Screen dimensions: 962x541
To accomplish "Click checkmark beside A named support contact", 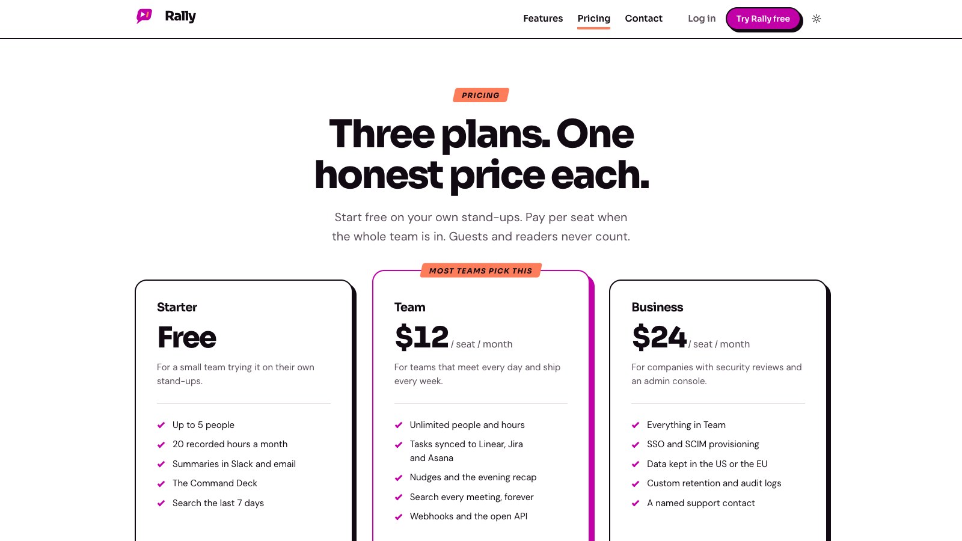I will pos(636,503).
